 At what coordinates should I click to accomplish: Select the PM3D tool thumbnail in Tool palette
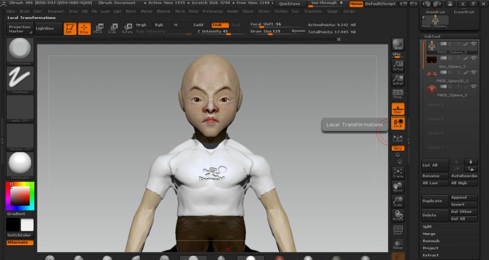click(x=435, y=21)
